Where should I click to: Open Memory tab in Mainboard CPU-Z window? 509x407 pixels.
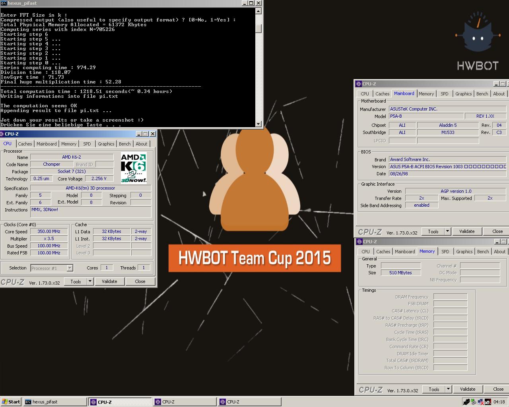pos(426,94)
